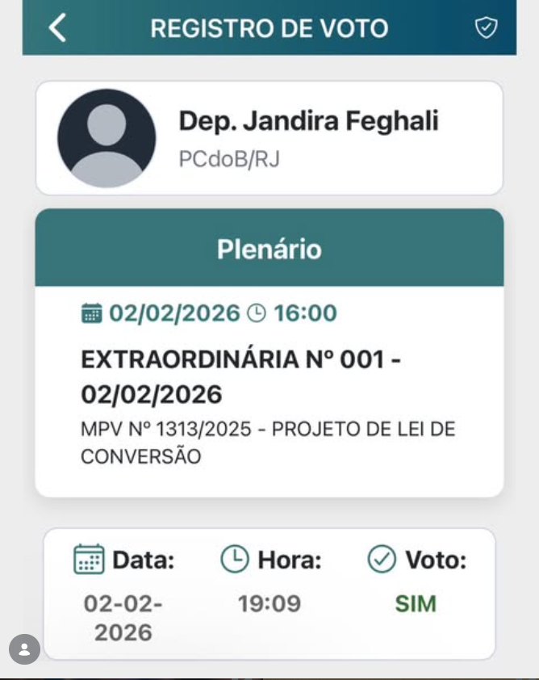Click the clock icon beside 16:00
The width and height of the screenshot is (539, 680).
click(256, 313)
